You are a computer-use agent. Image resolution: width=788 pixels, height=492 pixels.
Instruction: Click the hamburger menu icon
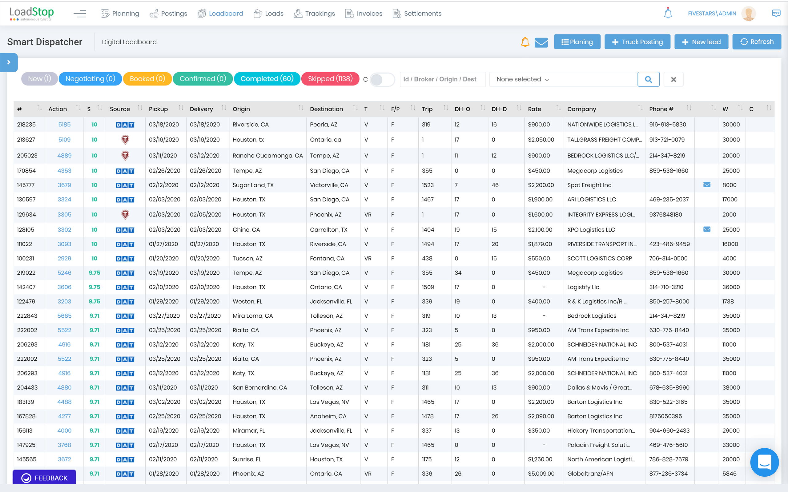(x=80, y=13)
